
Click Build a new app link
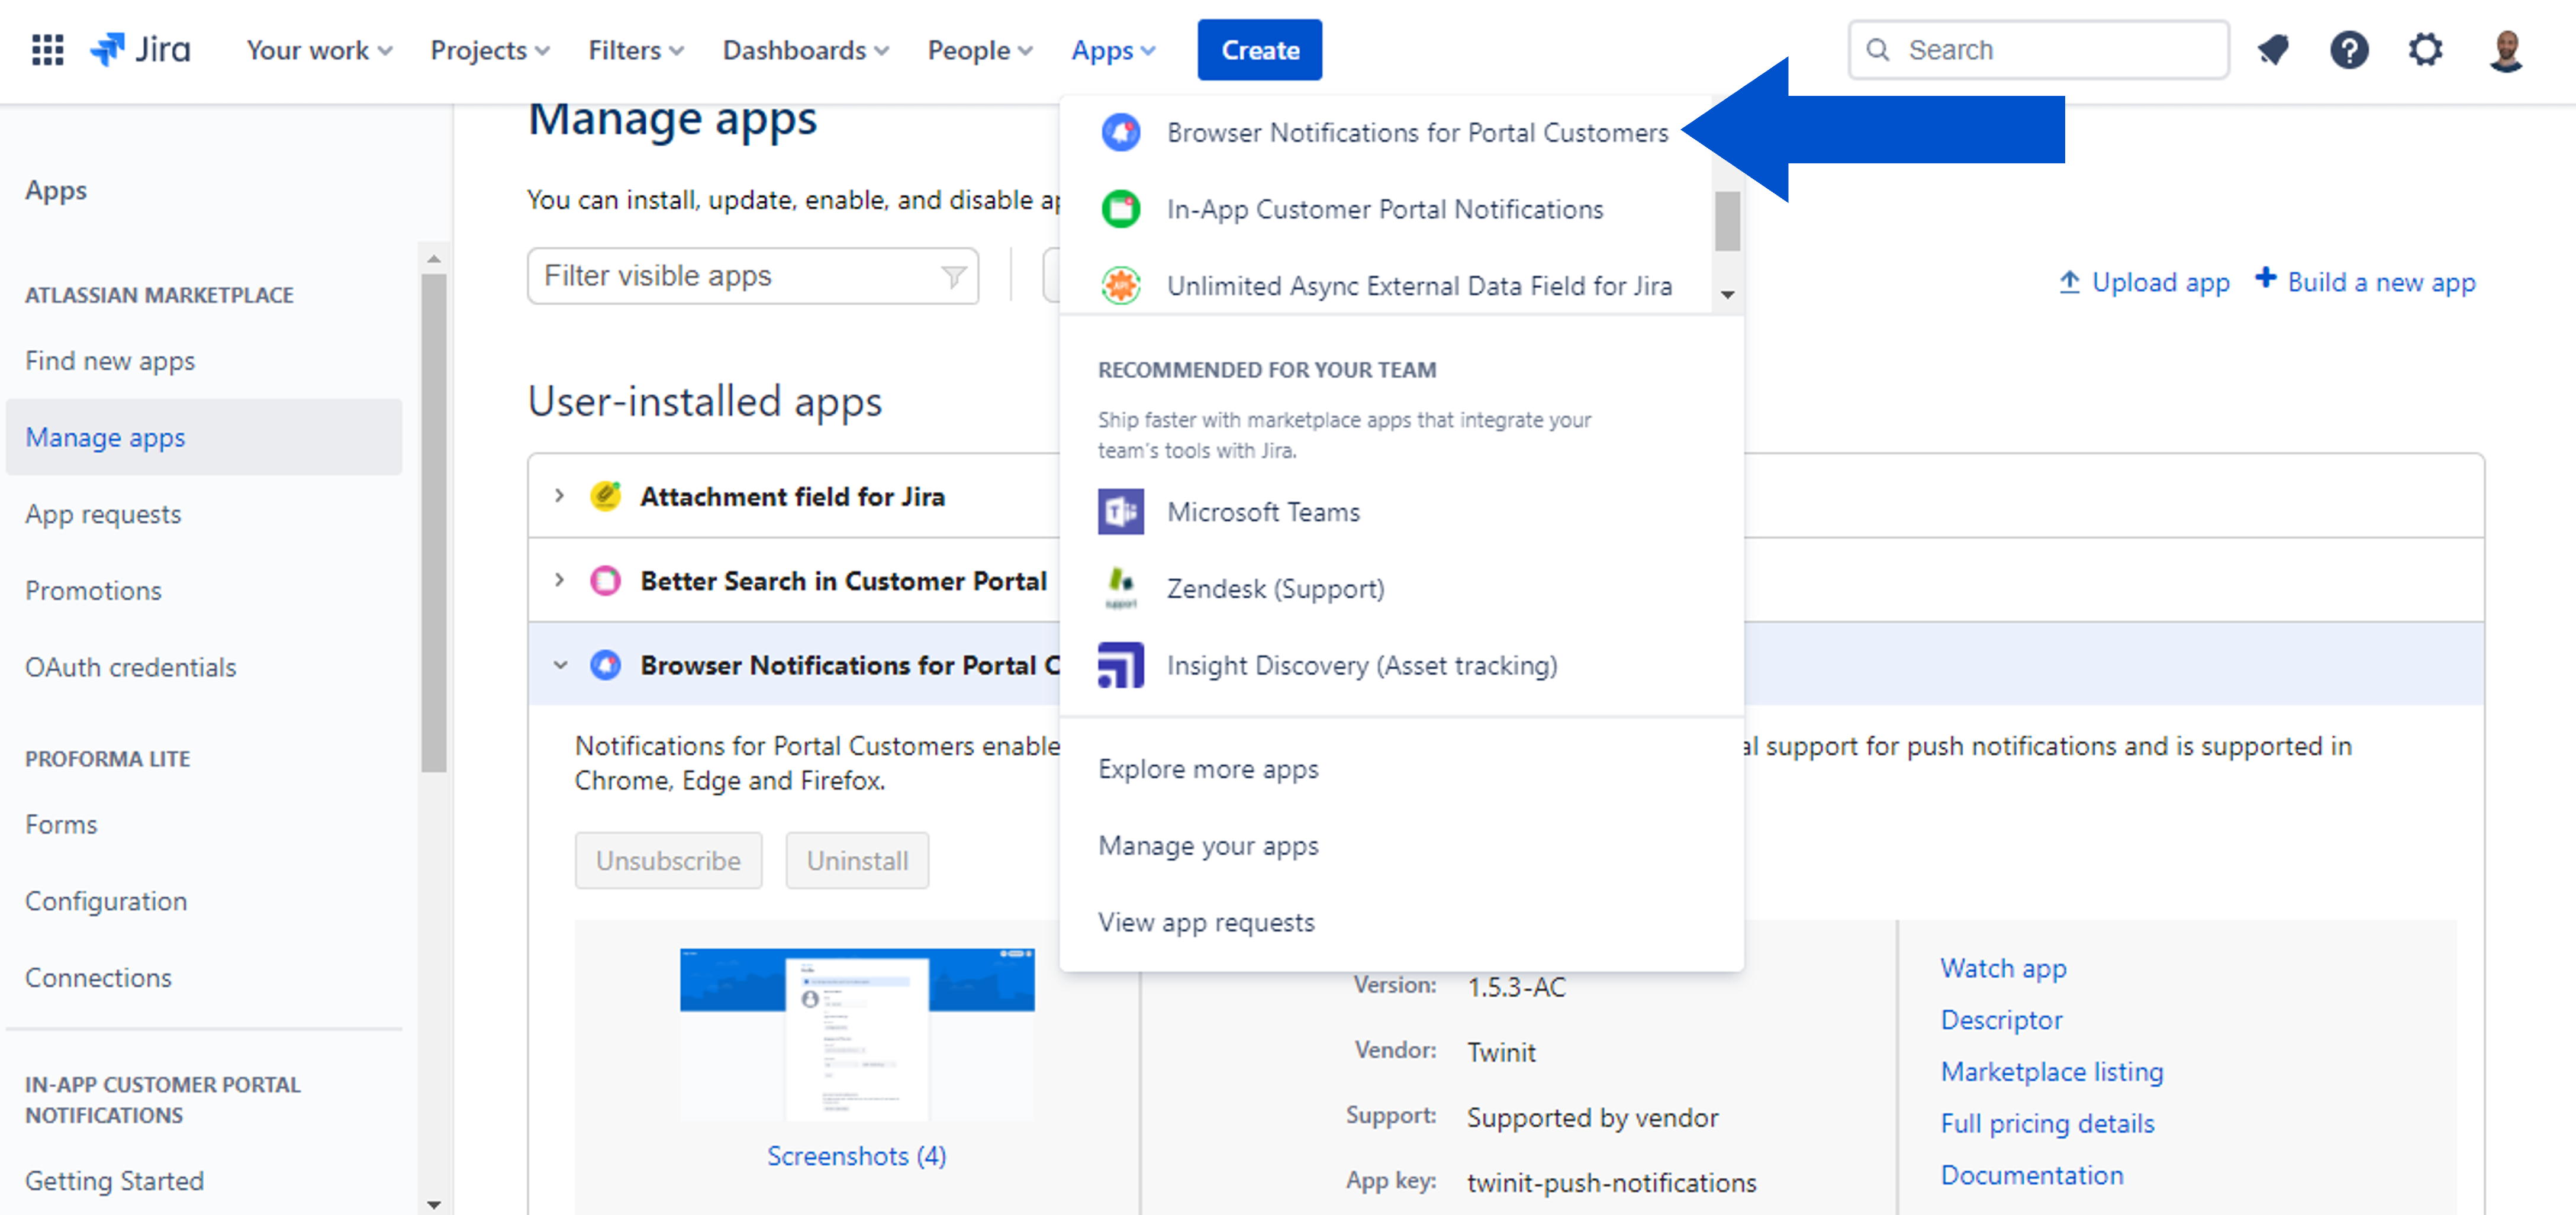[2366, 282]
